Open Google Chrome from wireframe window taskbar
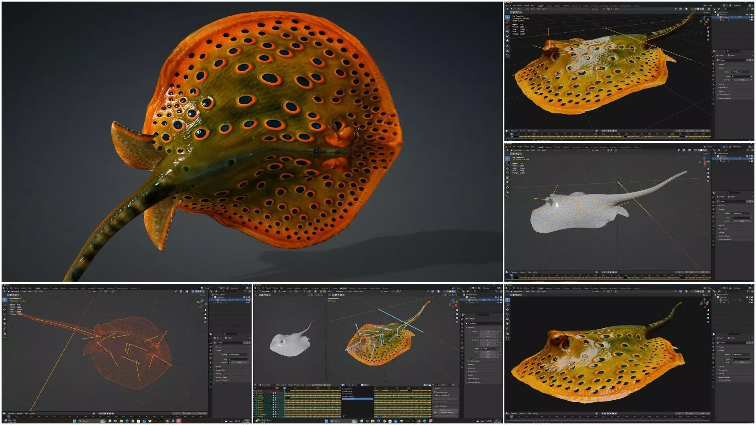Image resolution: width=756 pixels, height=425 pixels. click(x=133, y=421)
